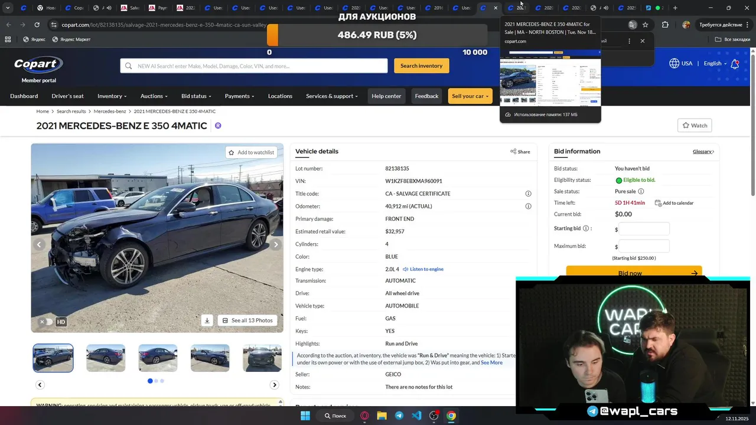Click Add to watchlist on the photo
Image resolution: width=756 pixels, height=425 pixels.
coord(252,152)
